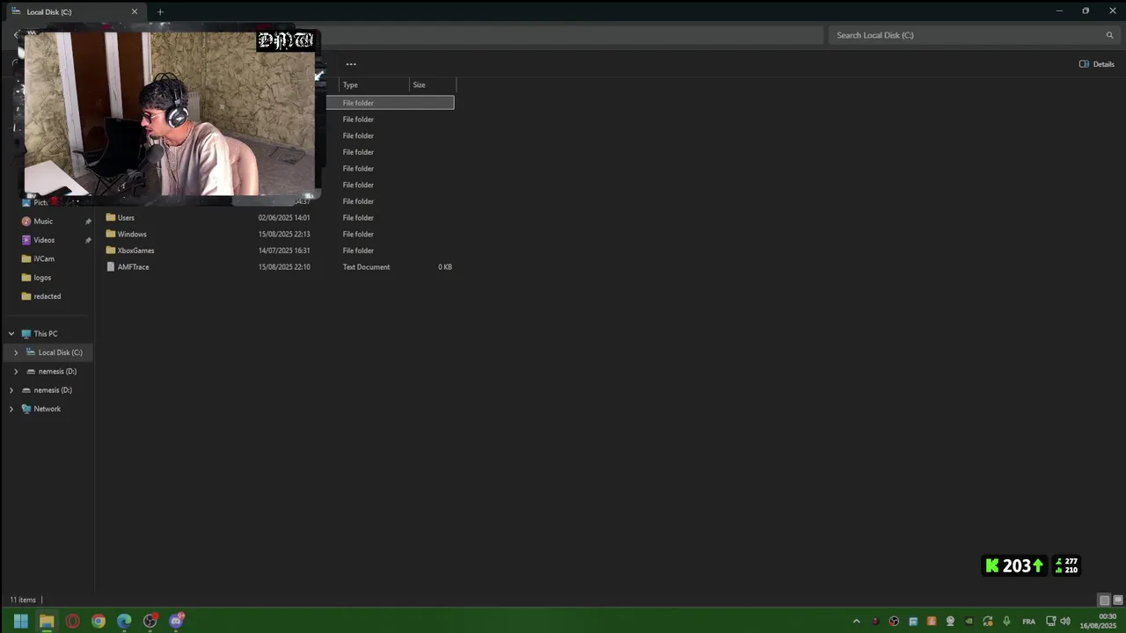Click the XboxGames folder icon
This screenshot has height=633, width=1126.
pos(111,251)
